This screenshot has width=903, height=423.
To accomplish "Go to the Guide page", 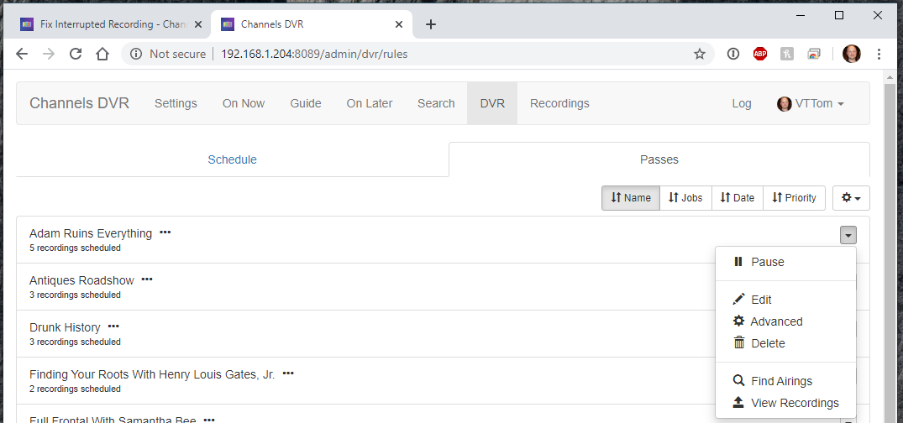I will pos(306,103).
